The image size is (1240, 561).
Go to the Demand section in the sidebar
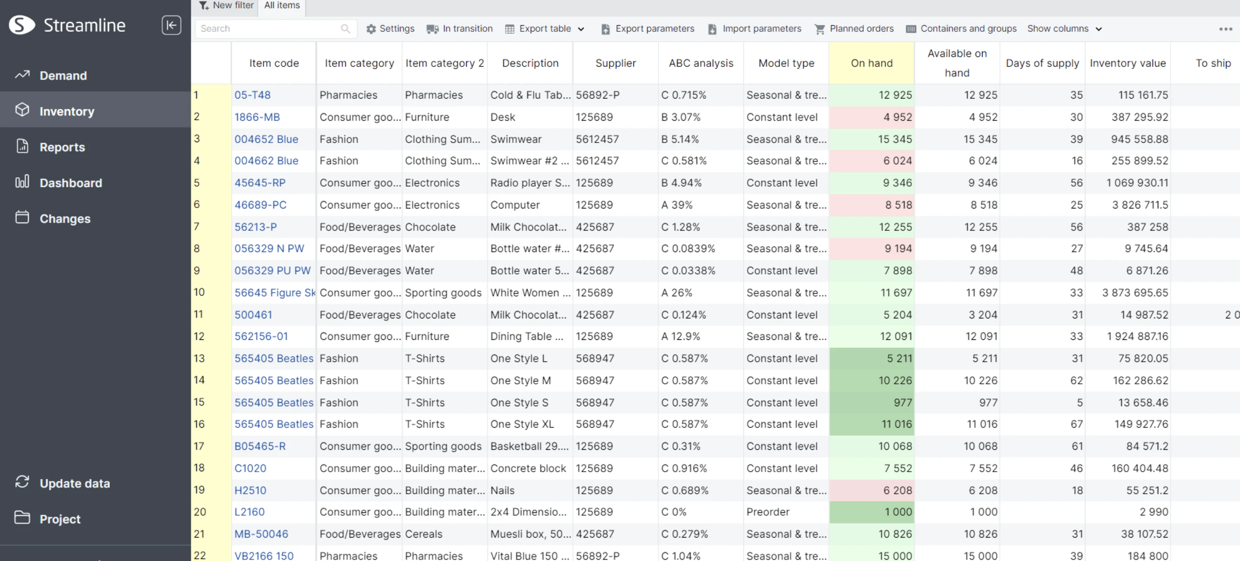click(x=63, y=76)
